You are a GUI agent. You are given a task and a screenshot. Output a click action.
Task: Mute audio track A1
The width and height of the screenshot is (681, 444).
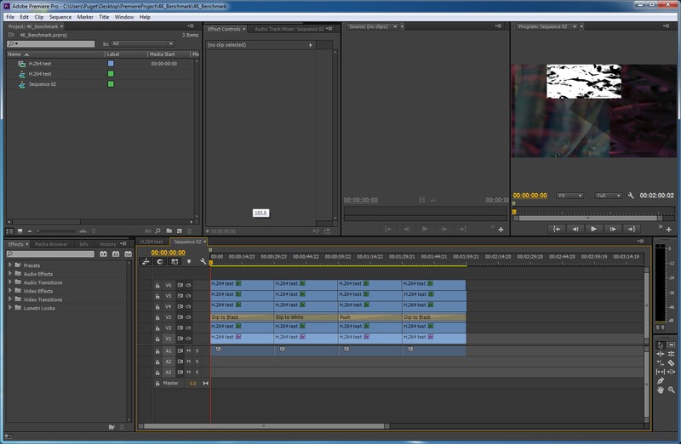coord(188,350)
